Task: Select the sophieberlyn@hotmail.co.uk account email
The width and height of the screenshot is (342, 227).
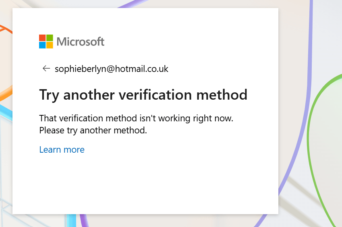Action: pyautogui.click(x=112, y=69)
